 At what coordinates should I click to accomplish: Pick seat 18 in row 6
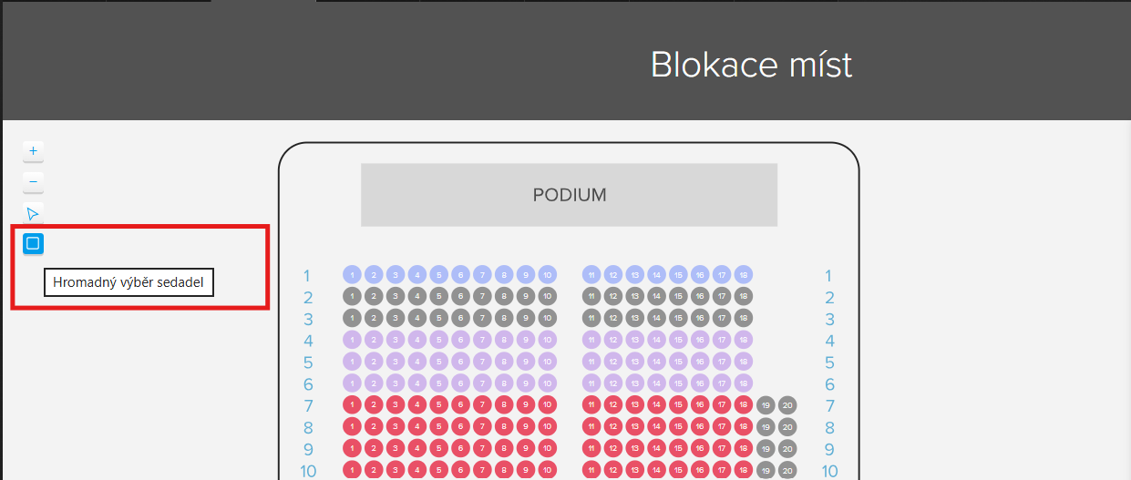(744, 384)
